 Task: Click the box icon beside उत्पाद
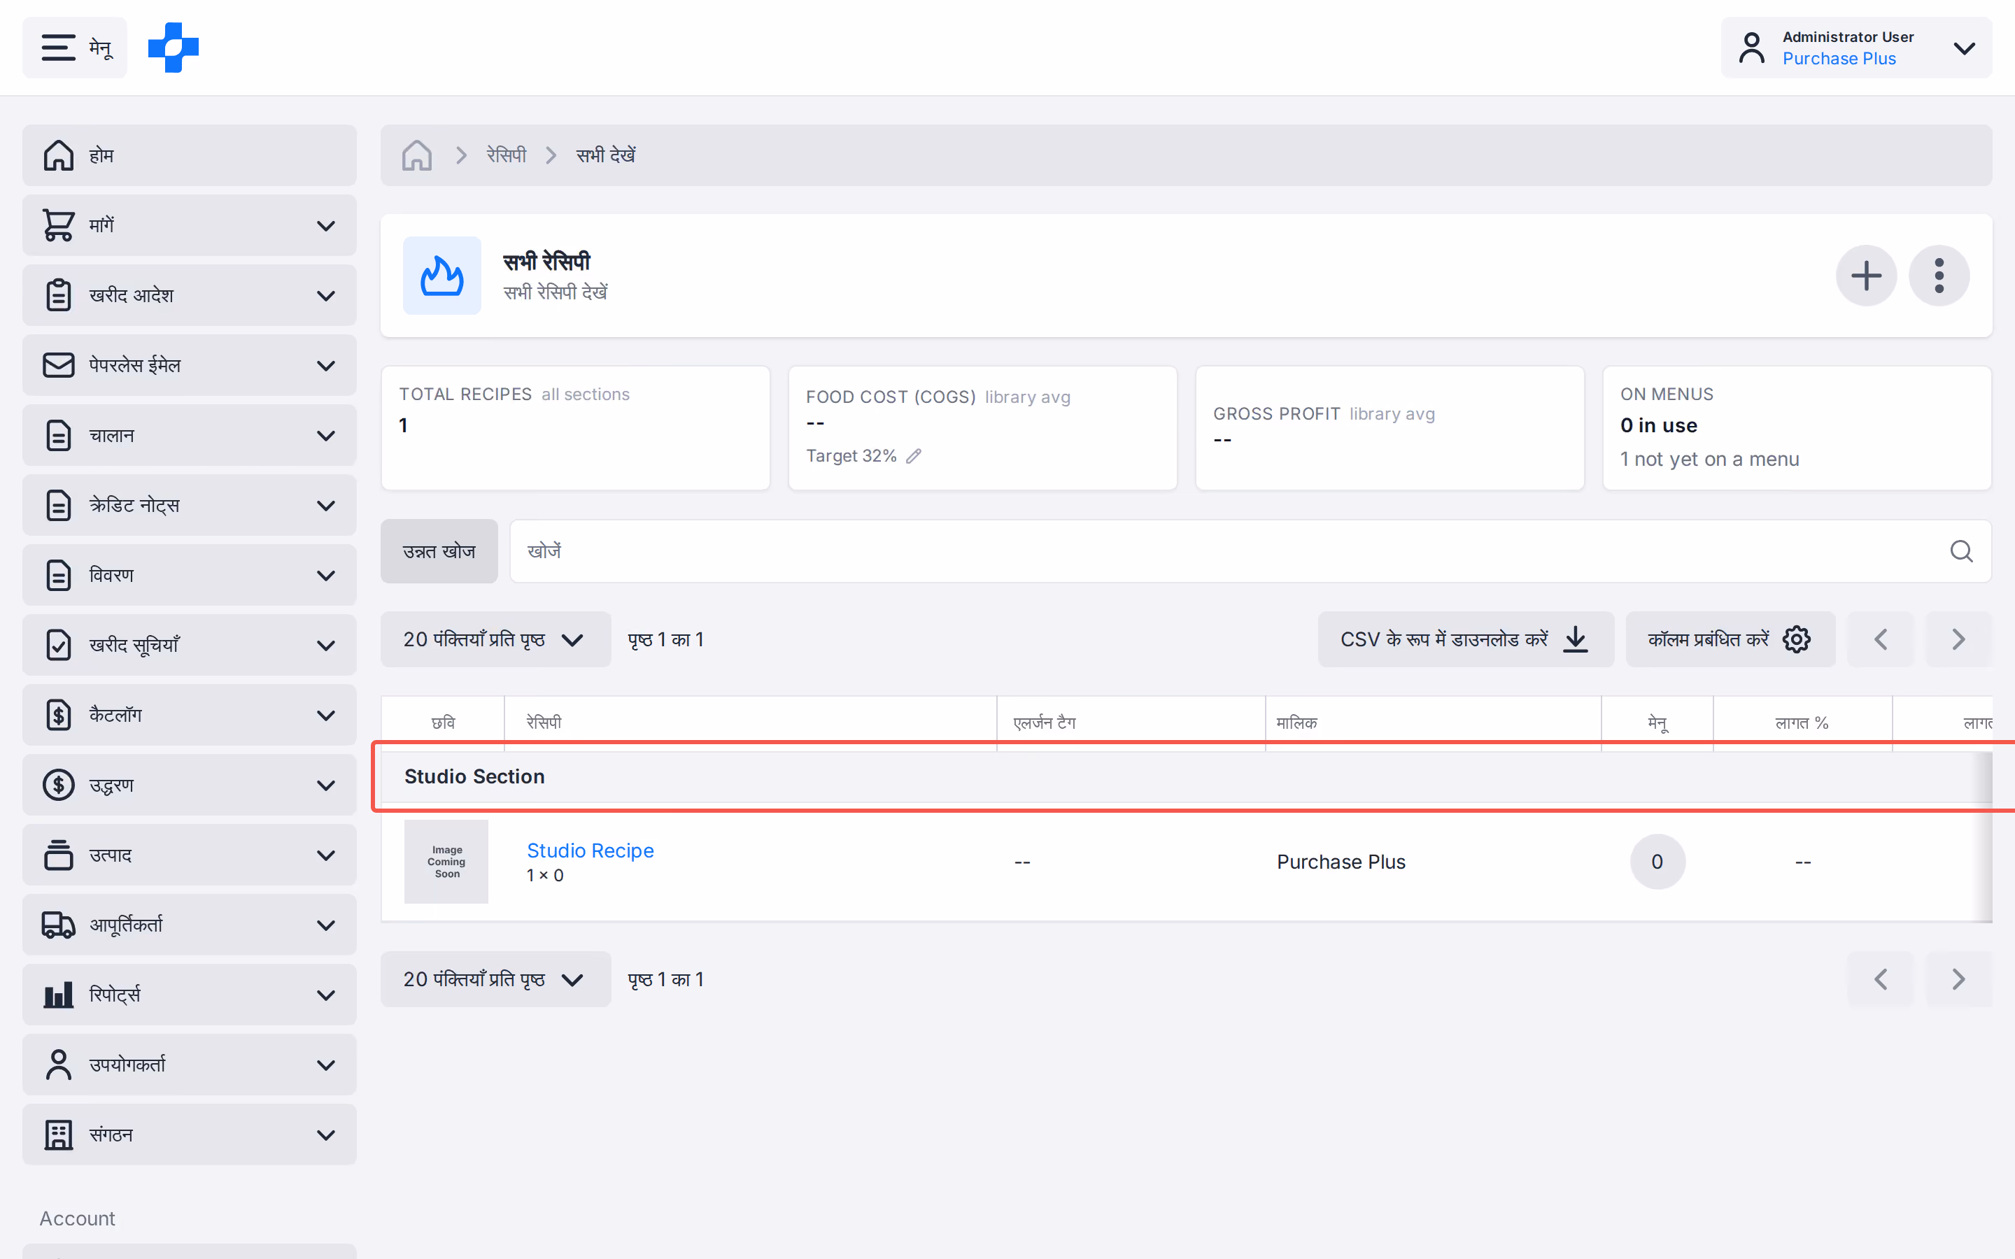click(x=58, y=854)
